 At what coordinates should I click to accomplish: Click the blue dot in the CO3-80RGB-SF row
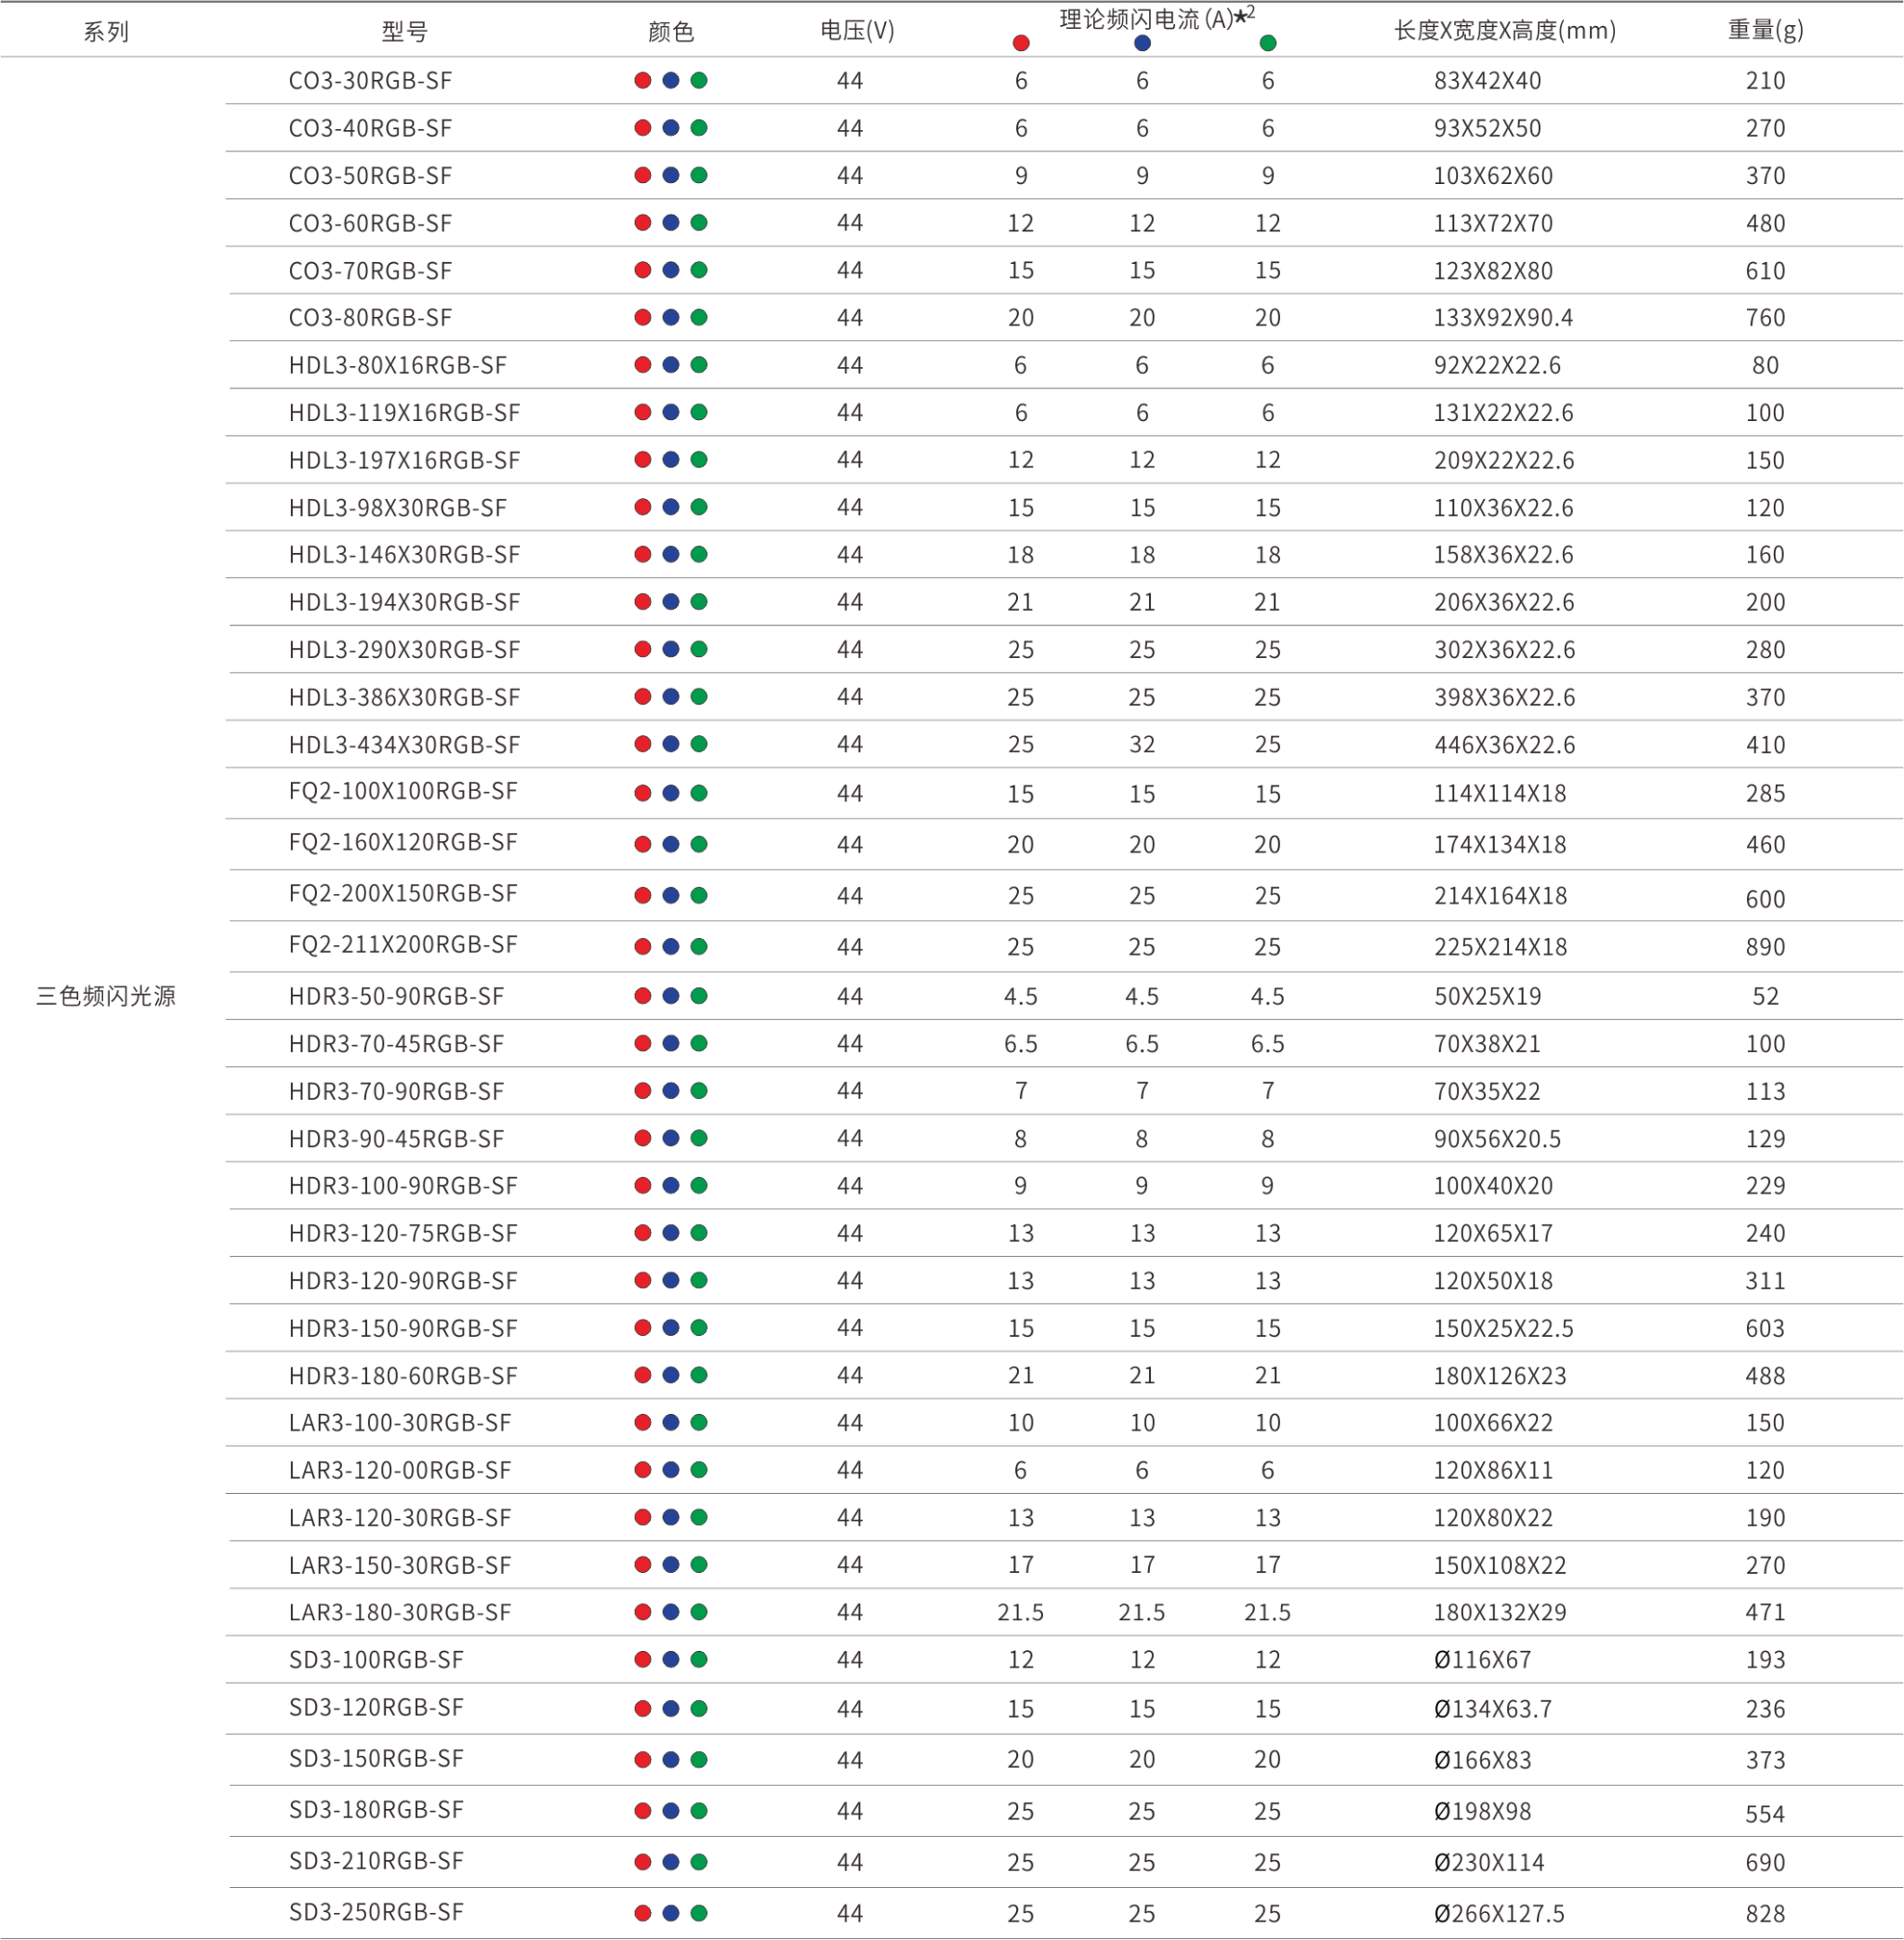pos(671,317)
